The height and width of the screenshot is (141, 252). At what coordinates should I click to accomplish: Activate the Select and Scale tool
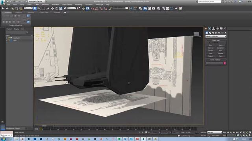(61, 8)
